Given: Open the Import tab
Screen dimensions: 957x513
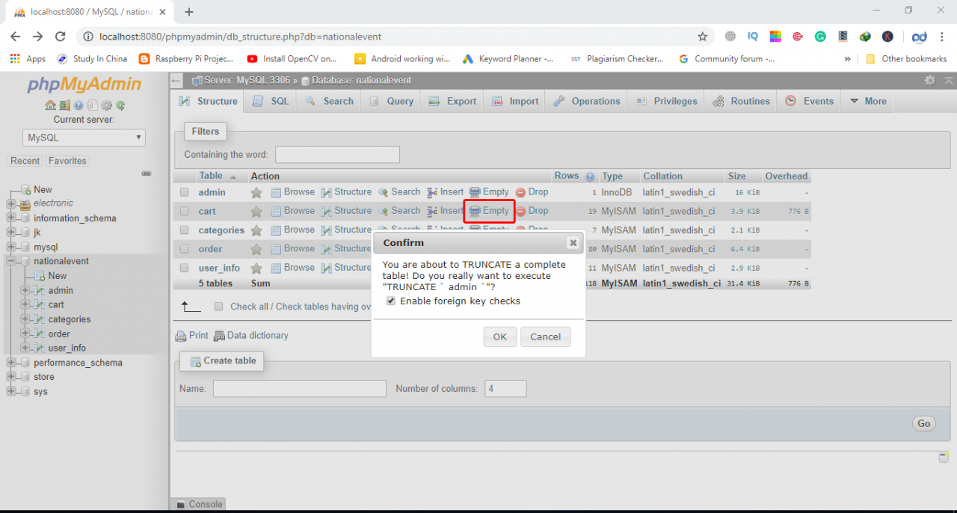Looking at the screenshot, I should click(515, 102).
